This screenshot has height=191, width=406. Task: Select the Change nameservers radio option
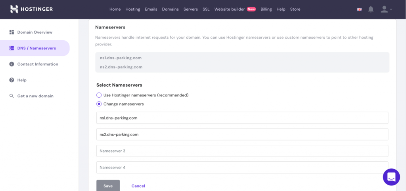coord(99,104)
